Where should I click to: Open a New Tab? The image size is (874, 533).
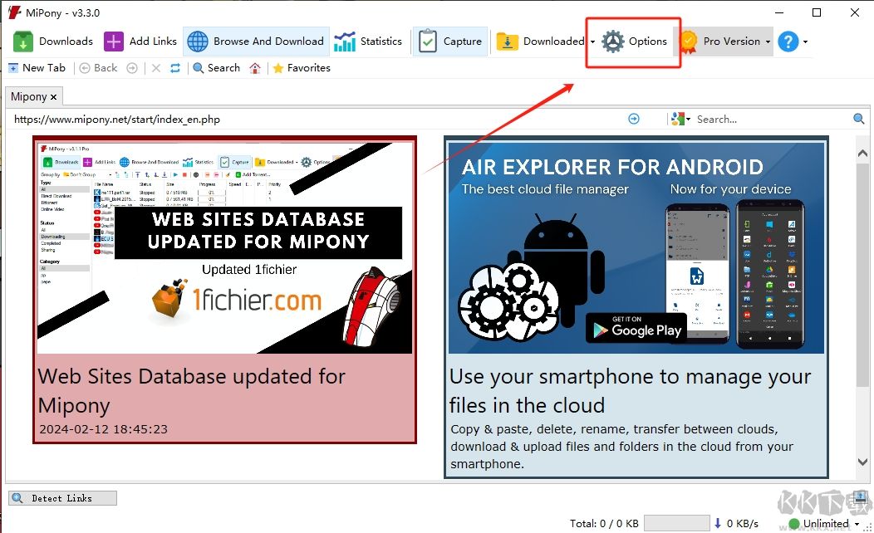coord(37,68)
